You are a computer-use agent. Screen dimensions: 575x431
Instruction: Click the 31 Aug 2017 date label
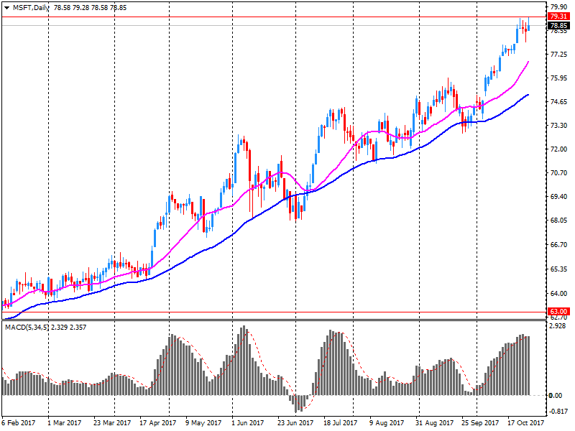(x=434, y=423)
